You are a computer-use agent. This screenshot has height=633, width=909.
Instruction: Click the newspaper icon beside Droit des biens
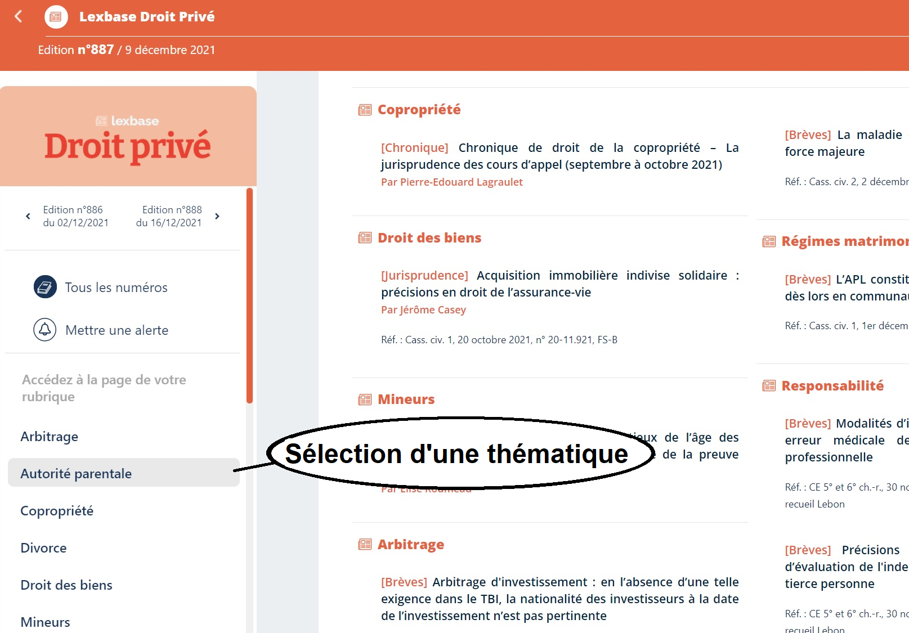click(364, 237)
